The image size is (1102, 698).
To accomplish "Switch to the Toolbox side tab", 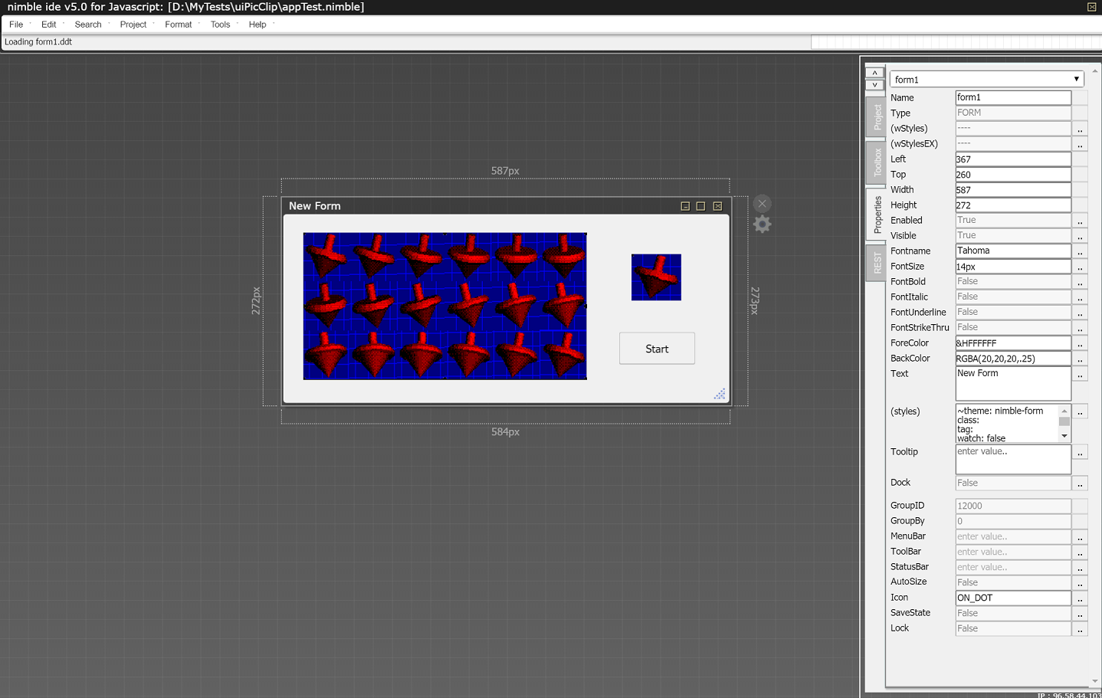I will pyautogui.click(x=876, y=162).
